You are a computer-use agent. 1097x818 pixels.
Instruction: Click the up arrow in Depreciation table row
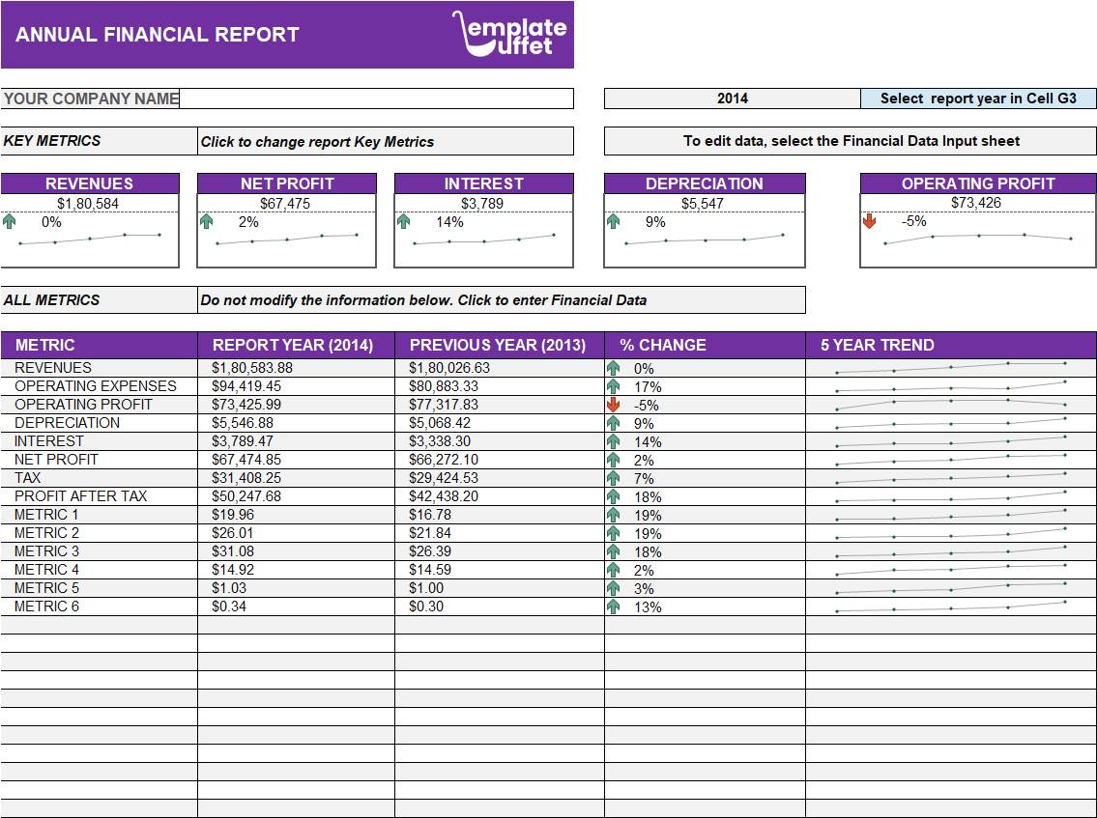(614, 423)
